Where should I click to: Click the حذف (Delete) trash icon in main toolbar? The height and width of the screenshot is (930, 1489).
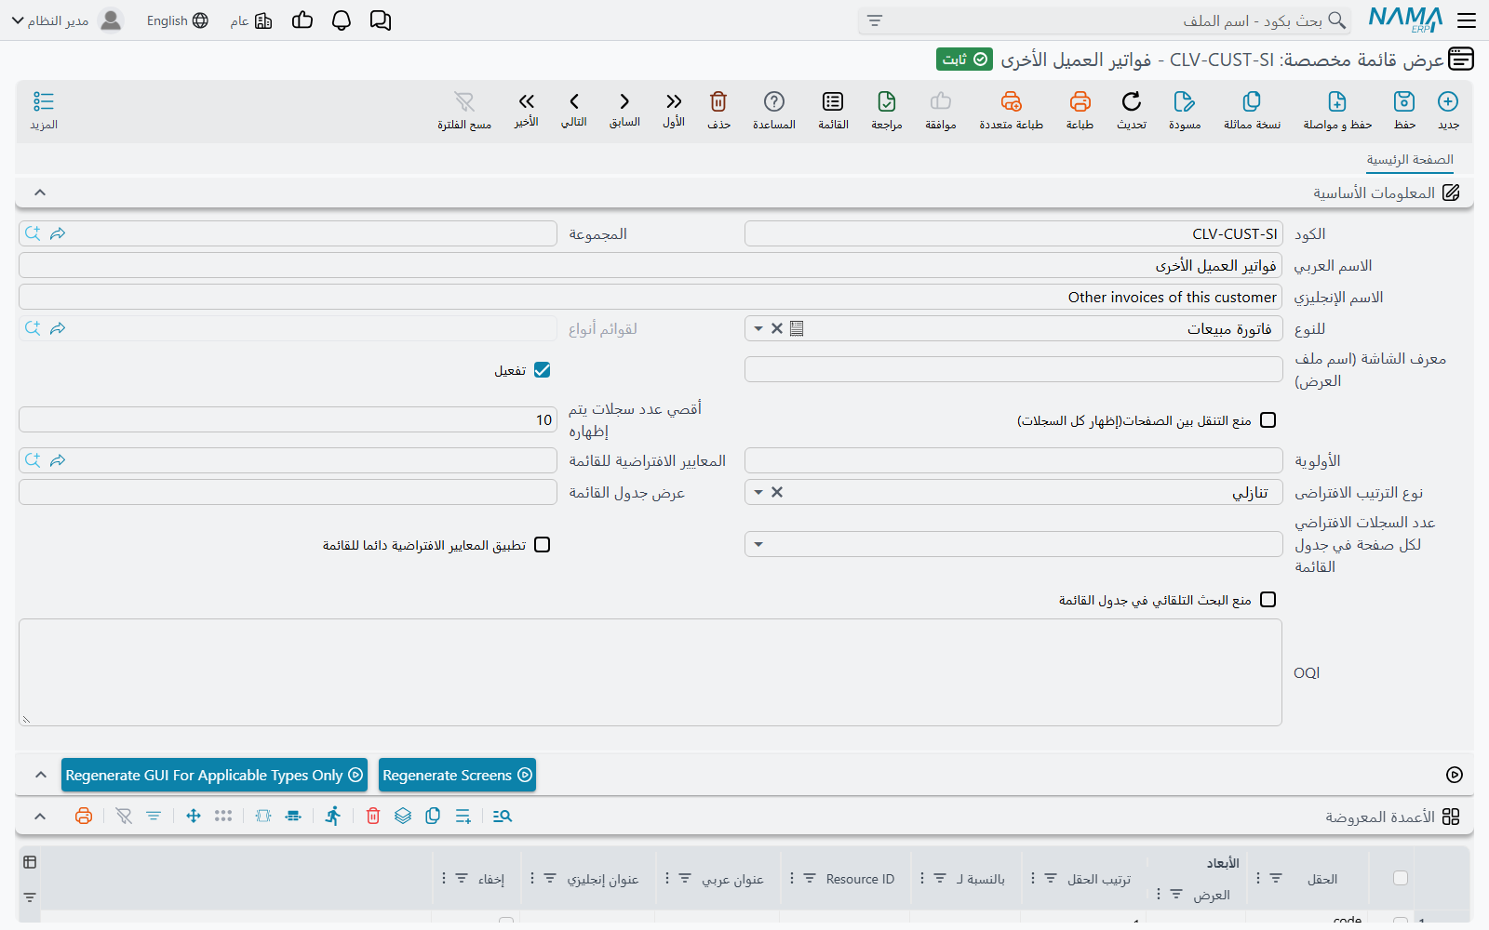(718, 101)
